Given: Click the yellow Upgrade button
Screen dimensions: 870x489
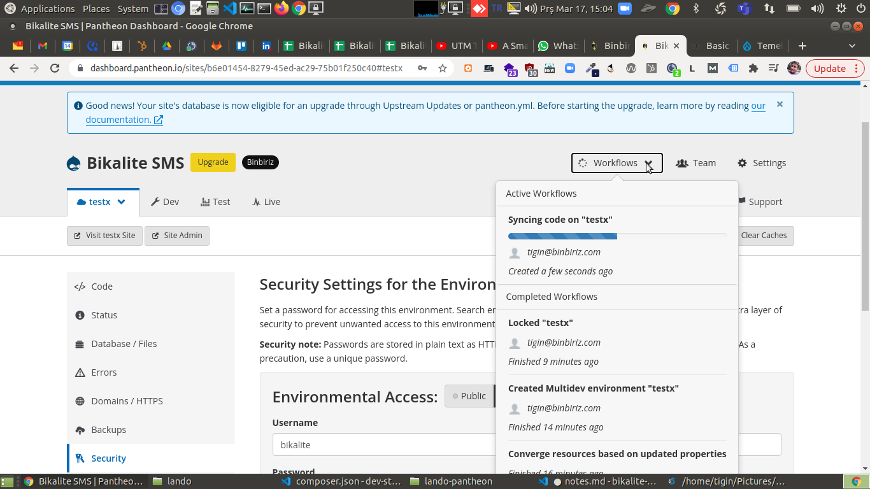Looking at the screenshot, I should coord(213,162).
